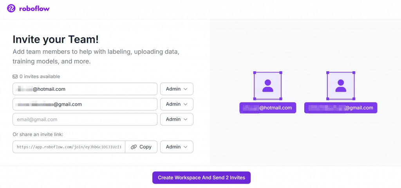Click Create Workspace And Send 2 Invites

(x=202, y=177)
